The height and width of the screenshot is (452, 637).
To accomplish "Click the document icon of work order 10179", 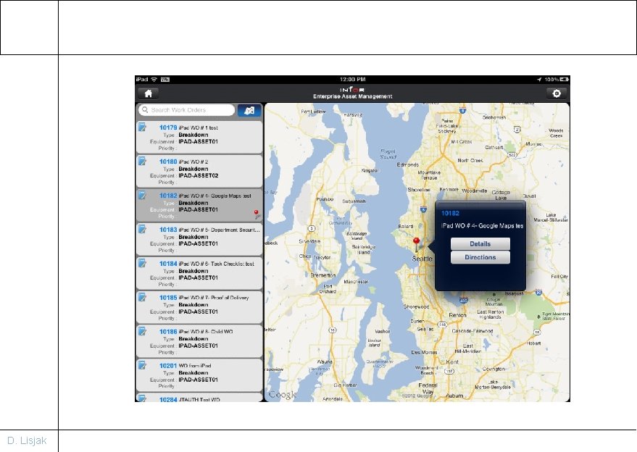I will [142, 127].
